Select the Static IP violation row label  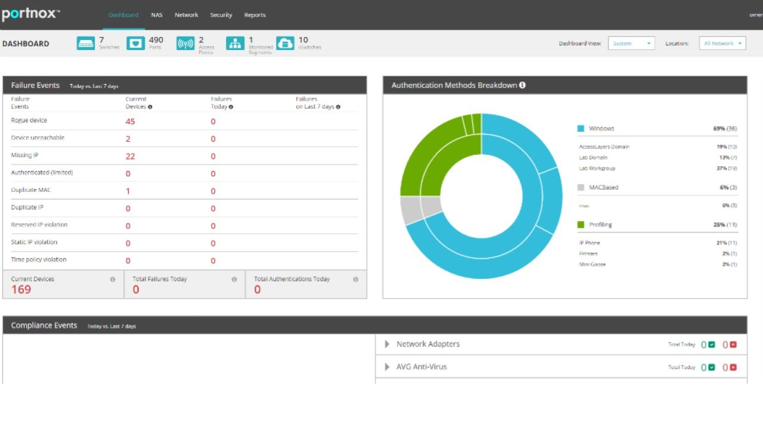pos(35,242)
